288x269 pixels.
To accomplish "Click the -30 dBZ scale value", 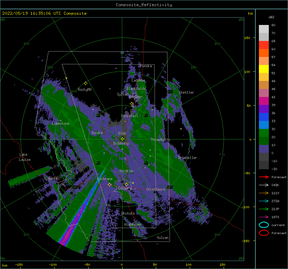I will (274, 169).
